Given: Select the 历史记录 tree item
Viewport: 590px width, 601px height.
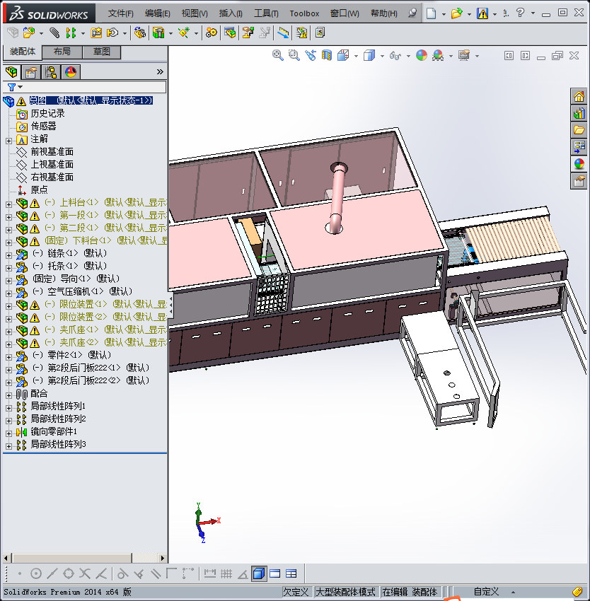Looking at the screenshot, I should coord(47,113).
